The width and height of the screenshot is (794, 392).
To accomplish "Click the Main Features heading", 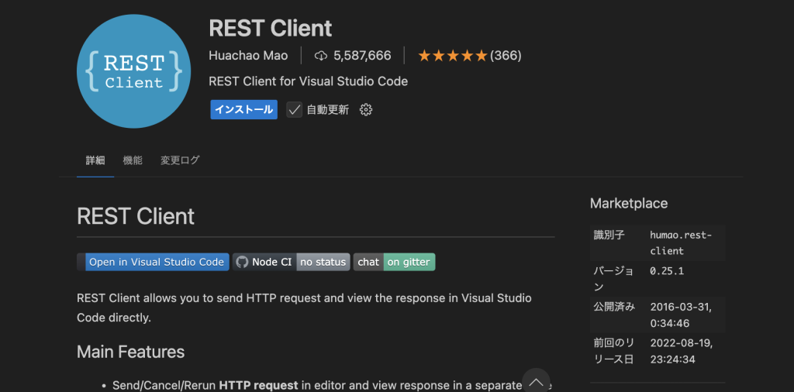I will coord(130,352).
